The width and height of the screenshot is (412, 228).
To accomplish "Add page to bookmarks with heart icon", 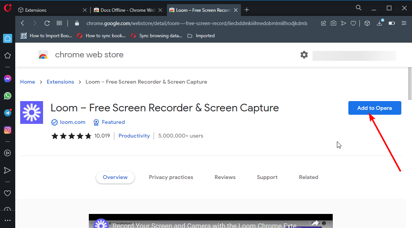I will (x=353, y=23).
